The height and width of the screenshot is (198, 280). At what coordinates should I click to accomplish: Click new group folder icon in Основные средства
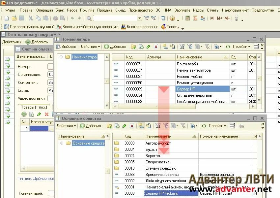click(x=109, y=126)
